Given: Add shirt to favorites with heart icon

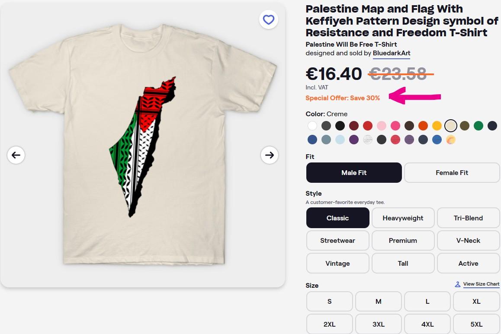Looking at the screenshot, I should pos(269,19).
